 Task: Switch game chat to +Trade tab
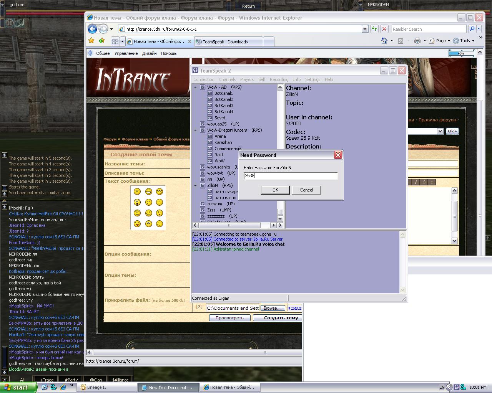(47, 380)
